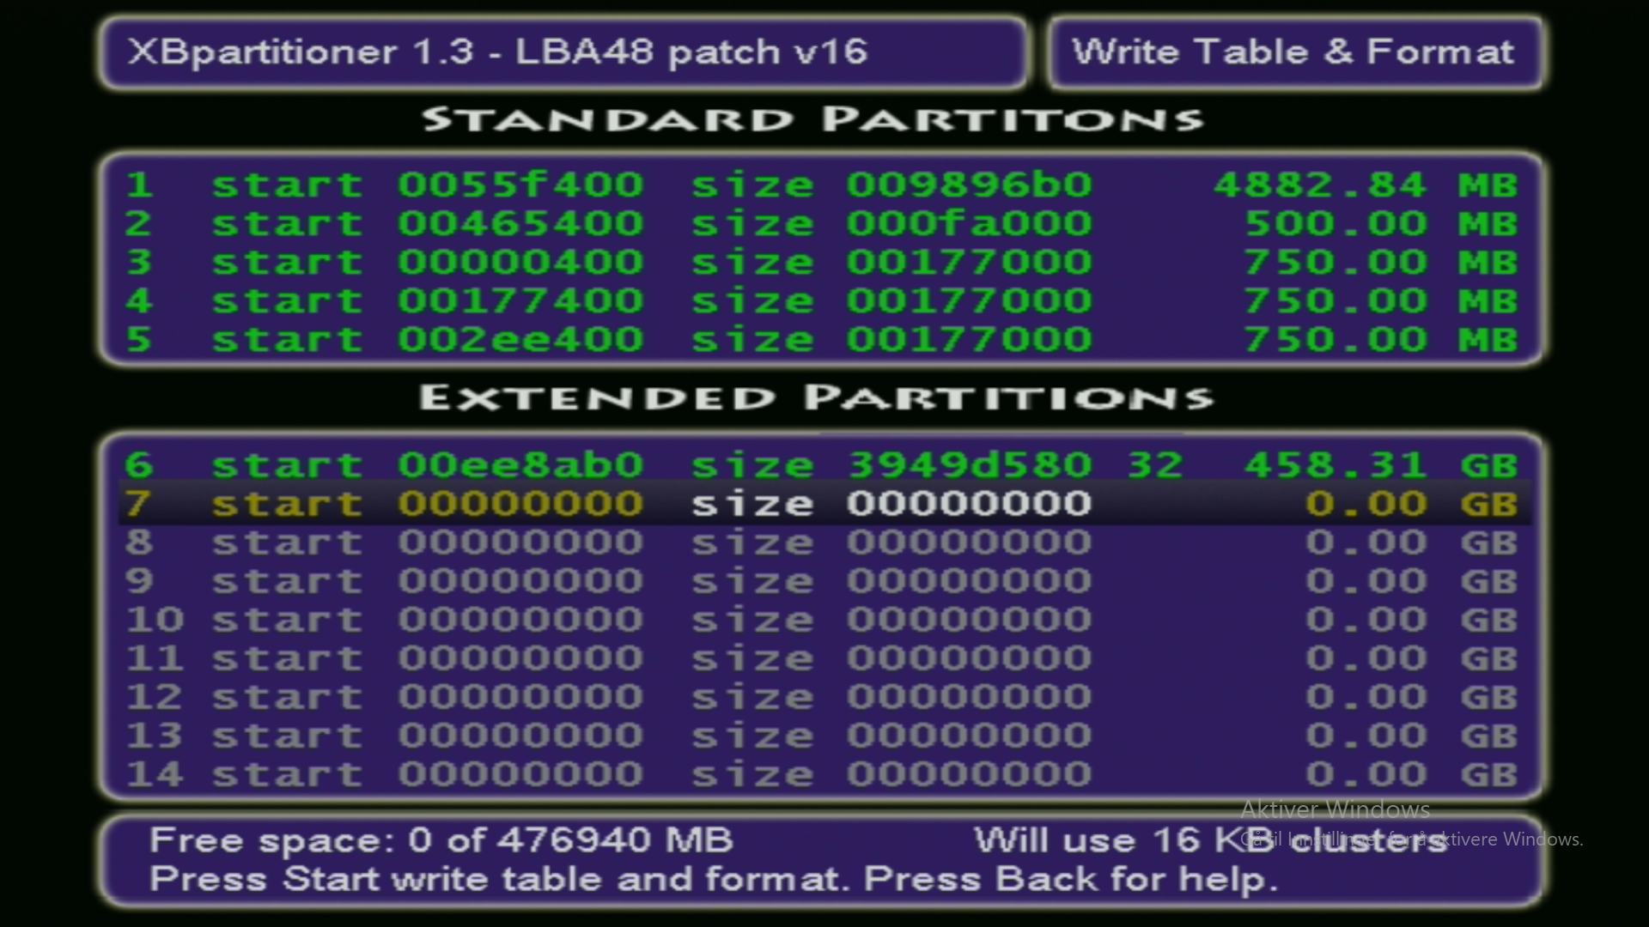Select extended partition 8 row
This screenshot has width=1649, height=927.
[821, 542]
